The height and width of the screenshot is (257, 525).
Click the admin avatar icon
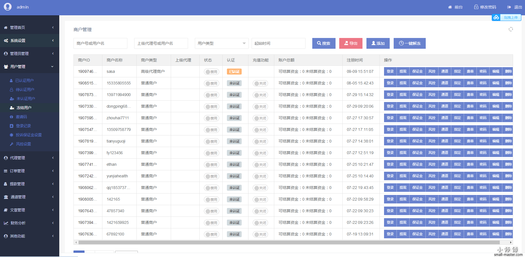(x=8, y=7)
